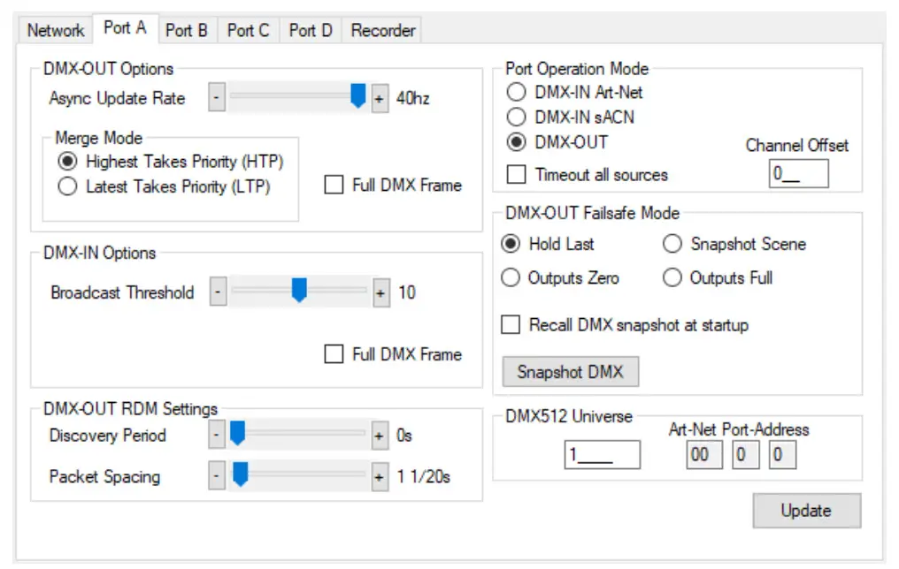Select Outputs Zero failsafe option
This screenshot has width=899, height=569.
(511, 277)
